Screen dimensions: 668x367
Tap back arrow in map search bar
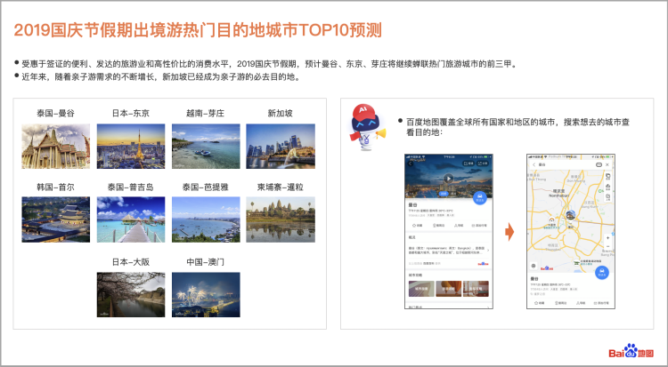coord(534,164)
